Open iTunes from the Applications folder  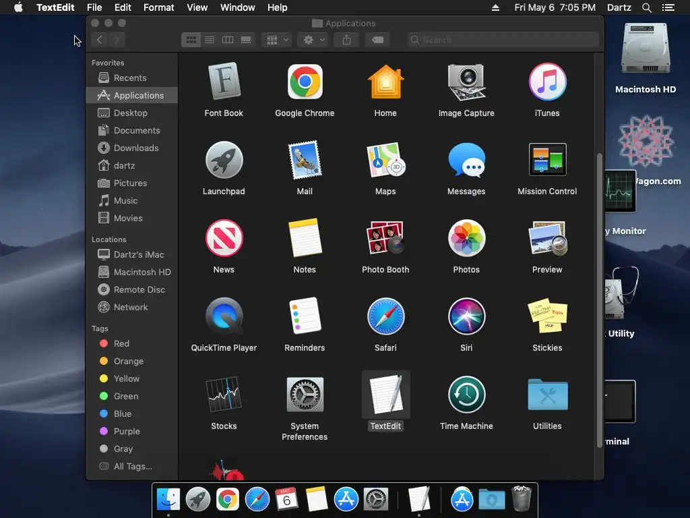[547, 82]
